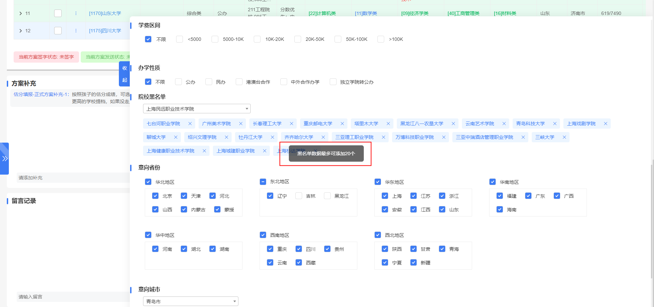Expand row 11 in the table

tap(20, 13)
